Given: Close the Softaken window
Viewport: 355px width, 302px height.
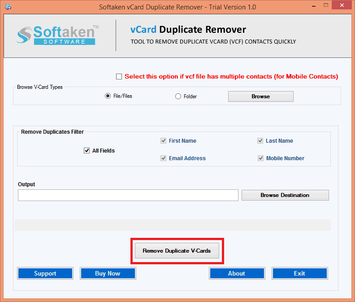Looking at the screenshot, I should click(x=342, y=5).
